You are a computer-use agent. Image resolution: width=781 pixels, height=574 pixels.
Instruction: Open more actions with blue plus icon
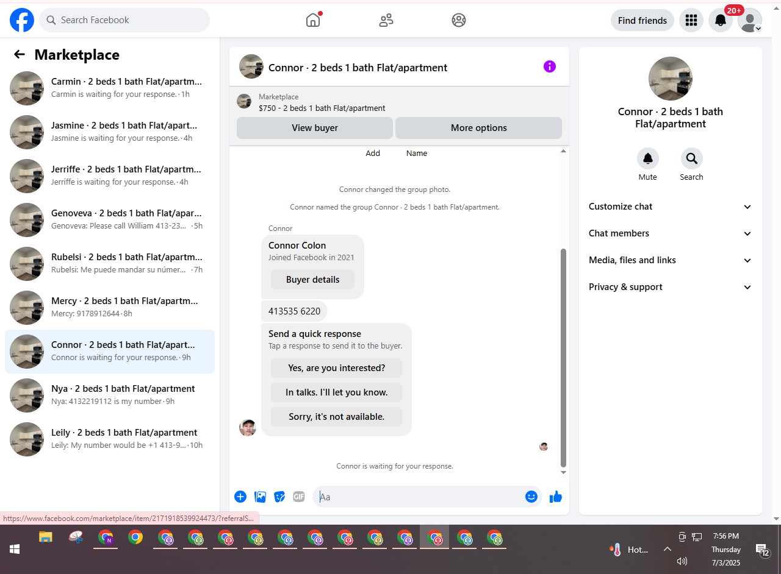pyautogui.click(x=240, y=497)
